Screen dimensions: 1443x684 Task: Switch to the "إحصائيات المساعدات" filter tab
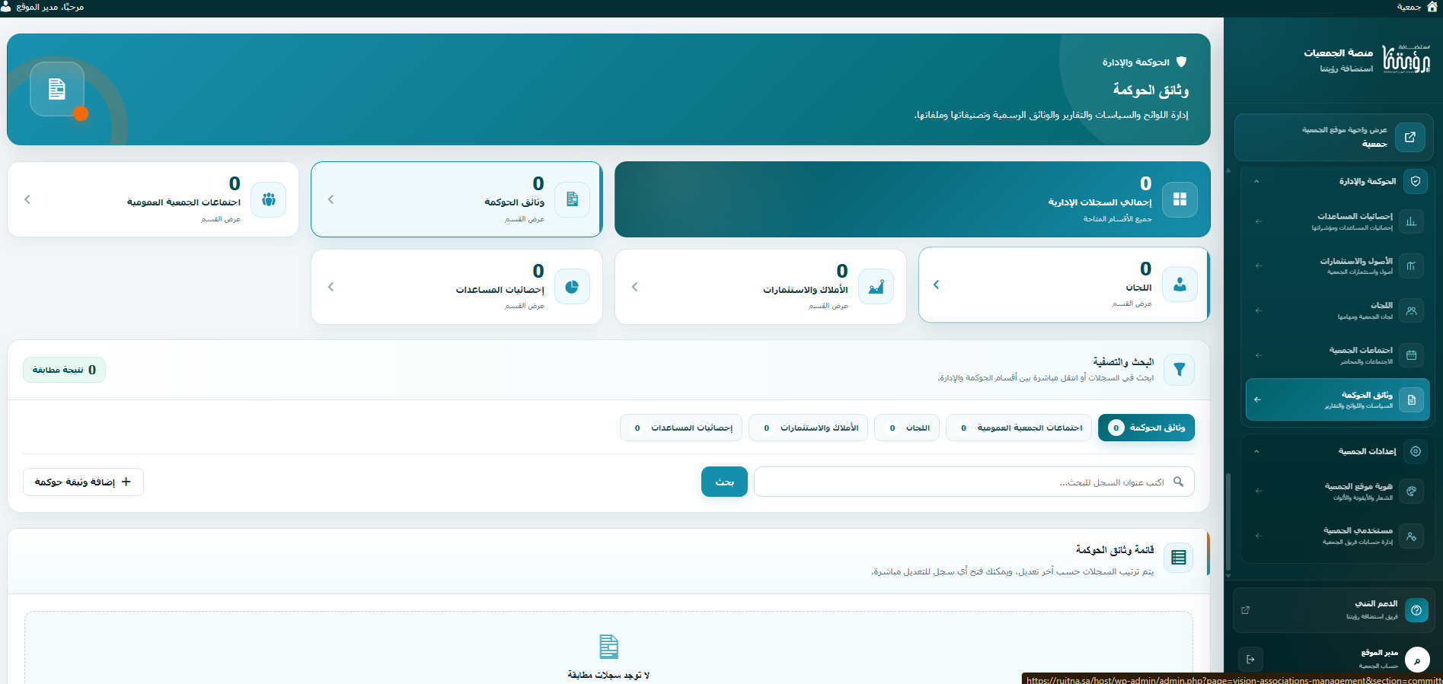(x=681, y=428)
